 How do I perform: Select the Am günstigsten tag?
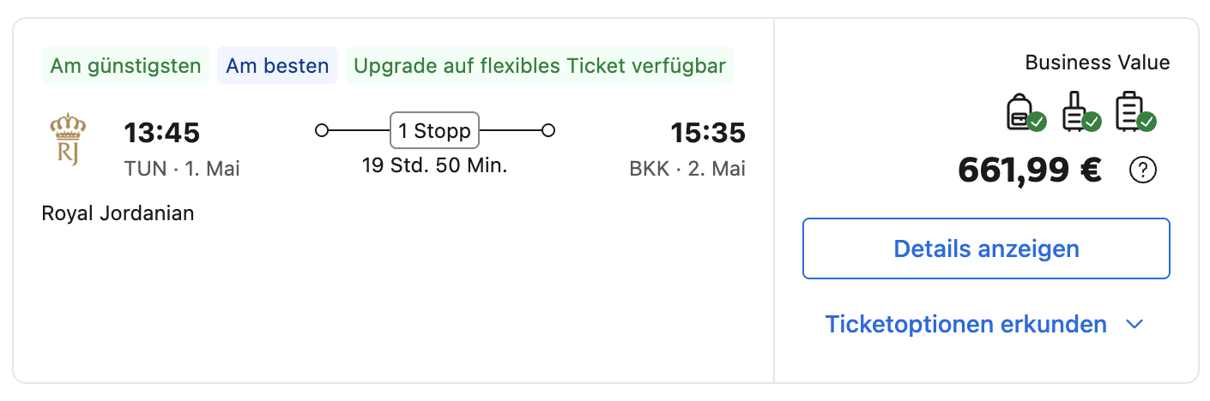[125, 66]
